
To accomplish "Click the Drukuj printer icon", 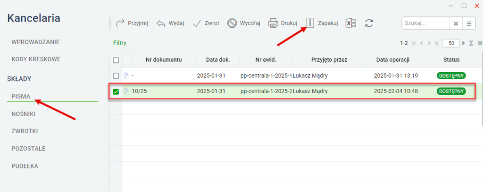I will click(273, 24).
